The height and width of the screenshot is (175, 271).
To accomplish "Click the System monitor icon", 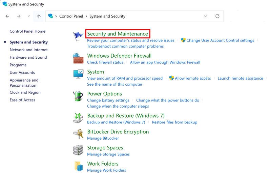I will coord(78,75).
